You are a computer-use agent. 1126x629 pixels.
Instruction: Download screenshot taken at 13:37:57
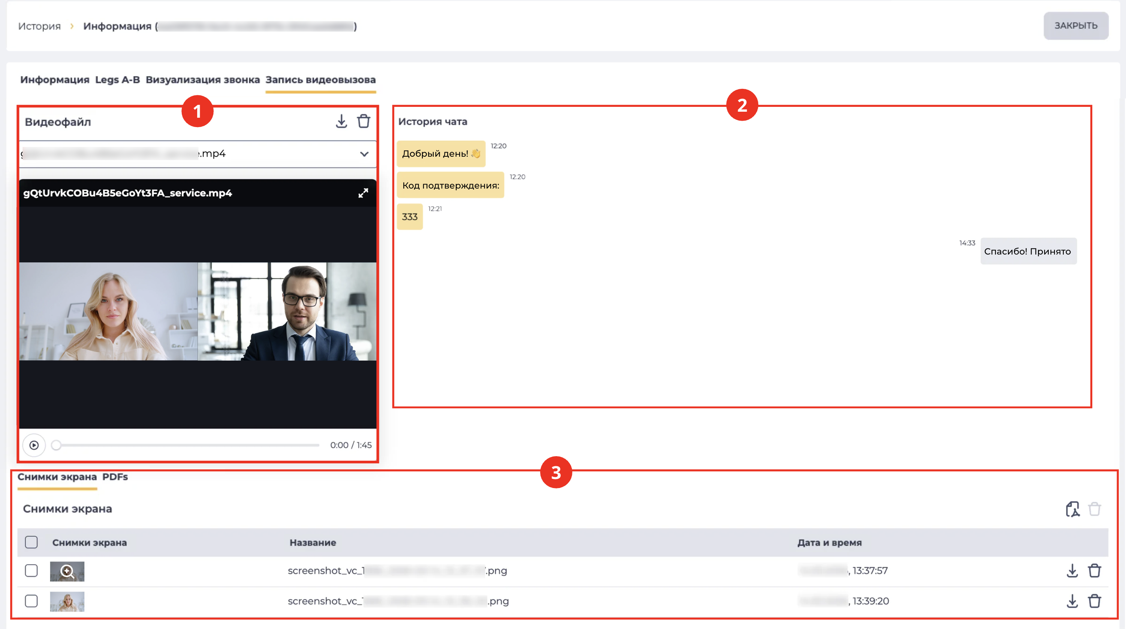click(x=1072, y=571)
